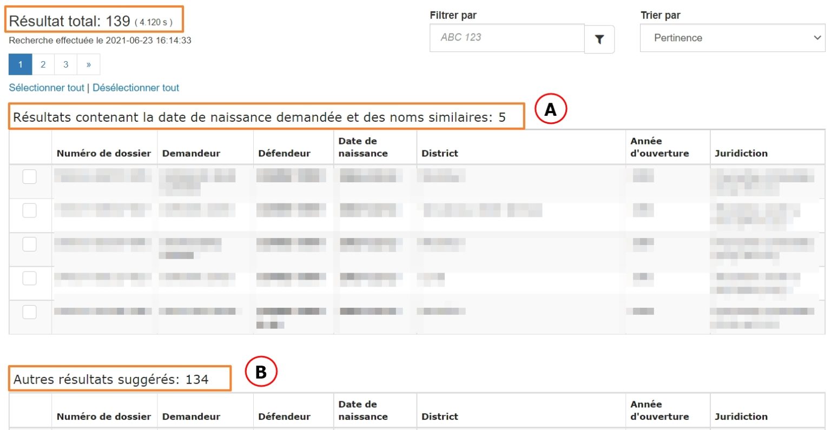Expand the Trier par dropdown chevron
This screenshot has width=831, height=430.
pos(819,38)
